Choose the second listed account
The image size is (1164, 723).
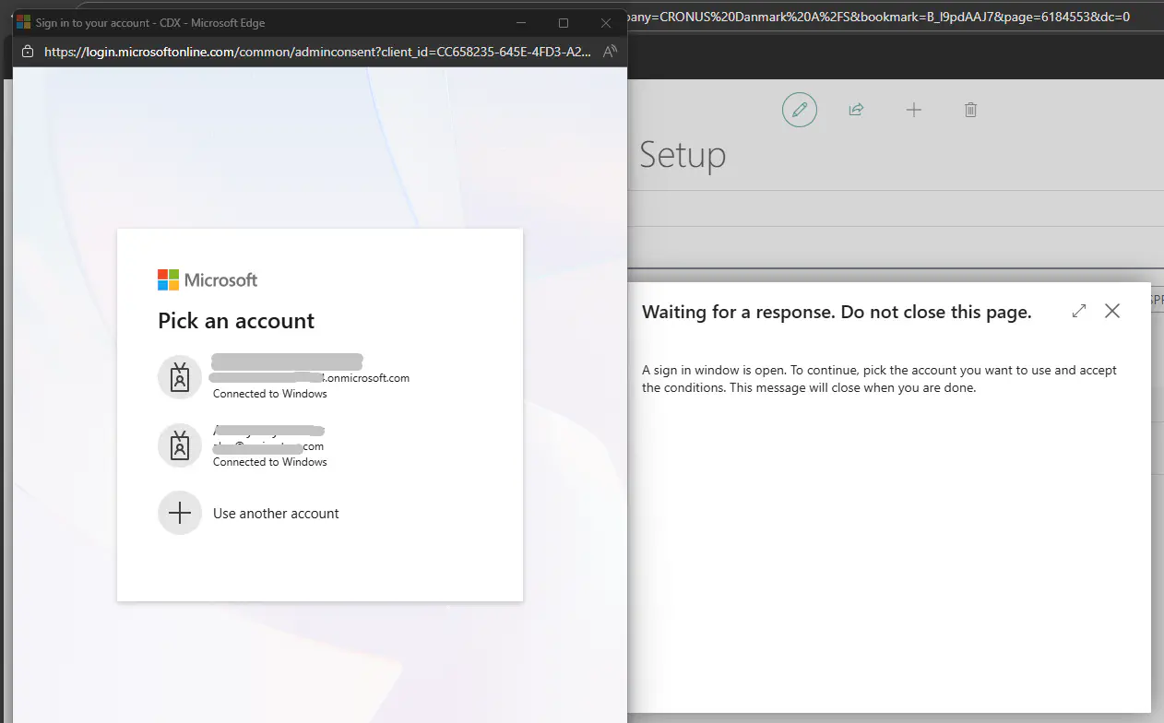[x=269, y=445]
